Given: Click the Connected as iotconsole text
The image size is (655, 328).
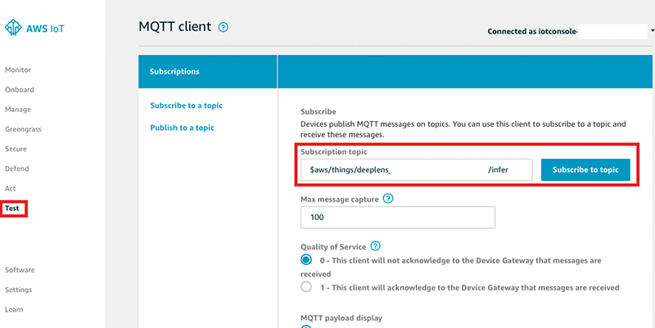Looking at the screenshot, I should (532, 31).
